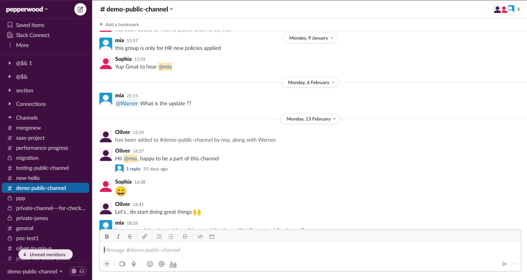Open the 1 reply thread
The image size is (527, 280).
click(133, 169)
